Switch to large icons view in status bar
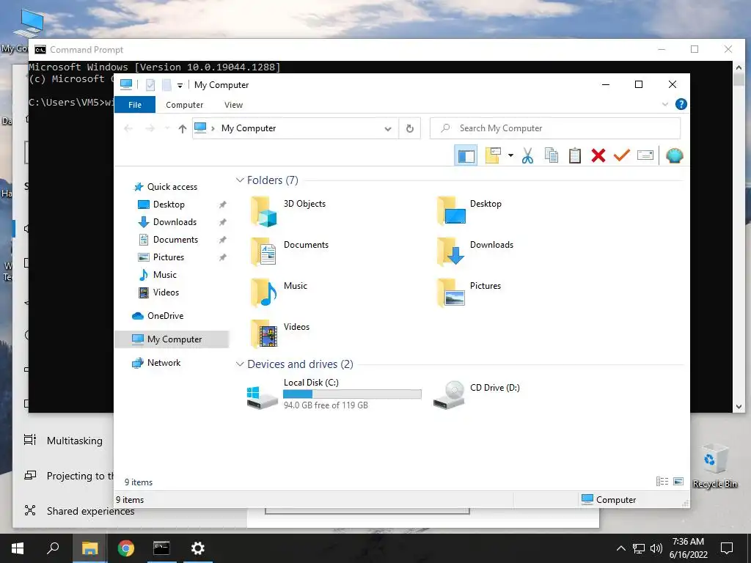The image size is (751, 563). point(678,482)
